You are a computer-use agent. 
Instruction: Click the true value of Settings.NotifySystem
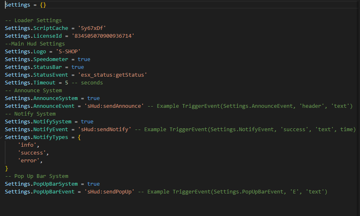(x=87, y=122)
